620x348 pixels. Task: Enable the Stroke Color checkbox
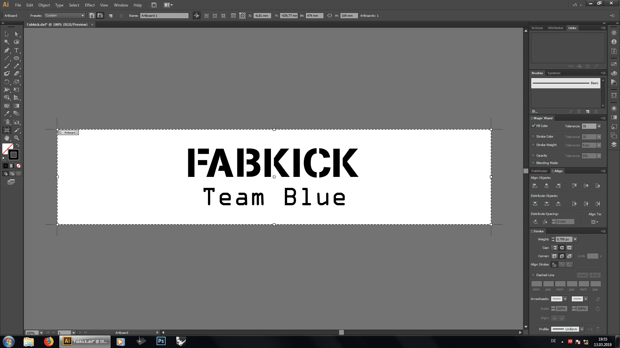(533, 137)
